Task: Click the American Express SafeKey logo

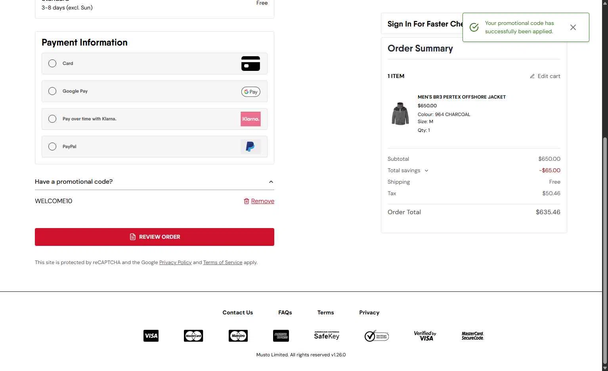Action: (x=327, y=335)
